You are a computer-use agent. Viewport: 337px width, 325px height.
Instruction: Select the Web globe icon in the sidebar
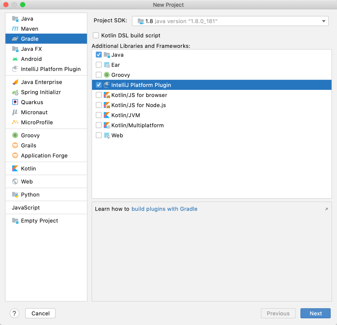point(15,182)
